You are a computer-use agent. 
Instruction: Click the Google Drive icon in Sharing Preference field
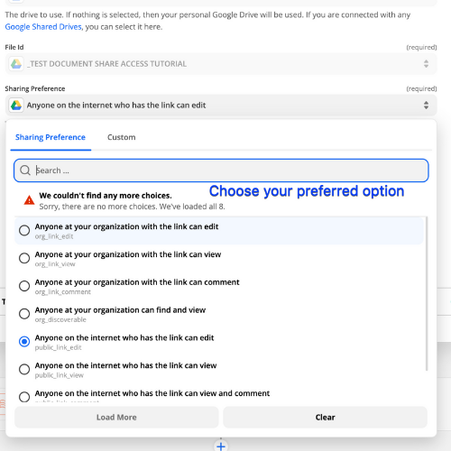16,106
